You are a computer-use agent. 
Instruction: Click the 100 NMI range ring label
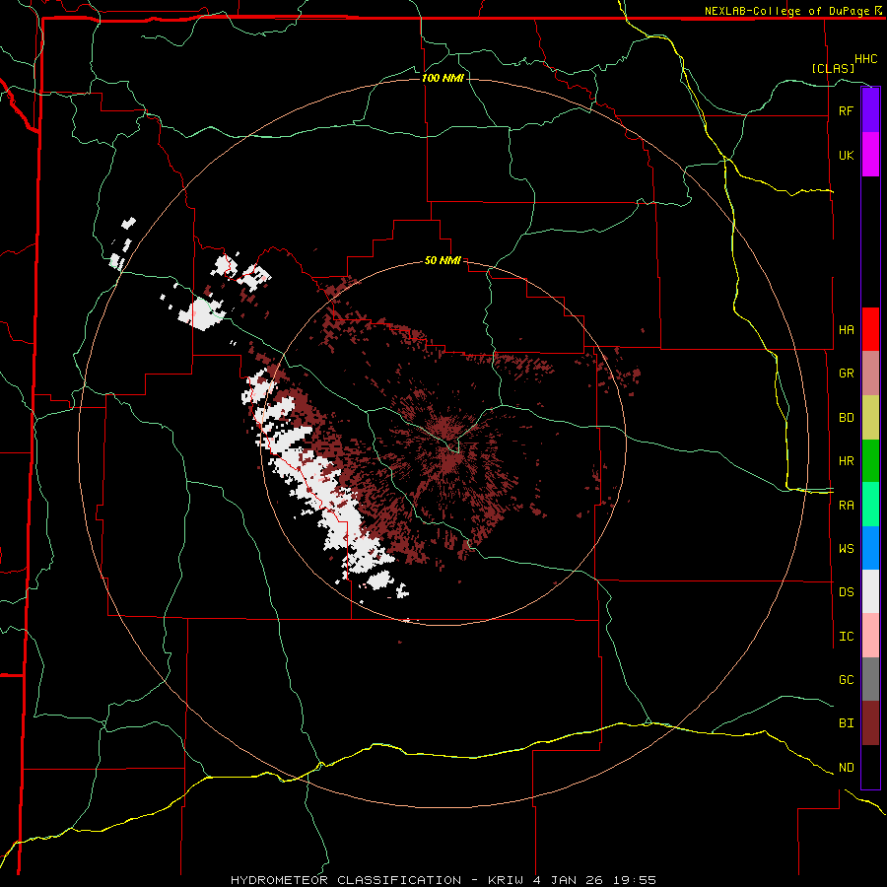(443, 78)
